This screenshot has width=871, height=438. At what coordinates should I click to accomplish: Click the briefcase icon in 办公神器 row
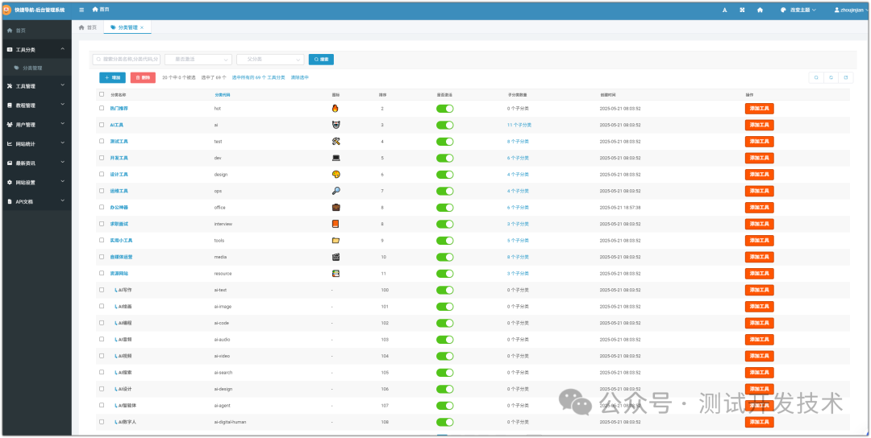point(335,207)
